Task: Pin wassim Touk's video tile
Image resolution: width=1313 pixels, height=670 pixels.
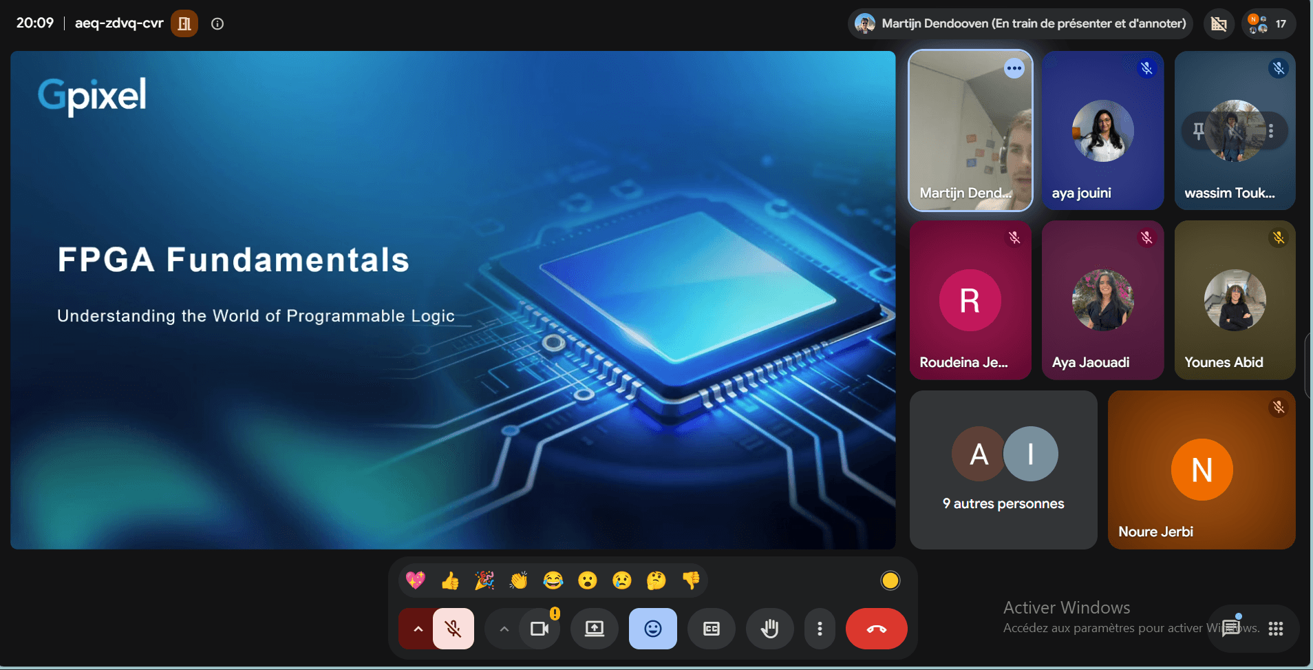Action: tap(1199, 131)
